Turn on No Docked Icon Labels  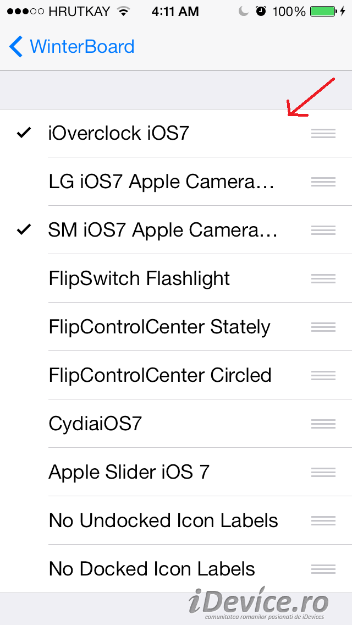152,569
